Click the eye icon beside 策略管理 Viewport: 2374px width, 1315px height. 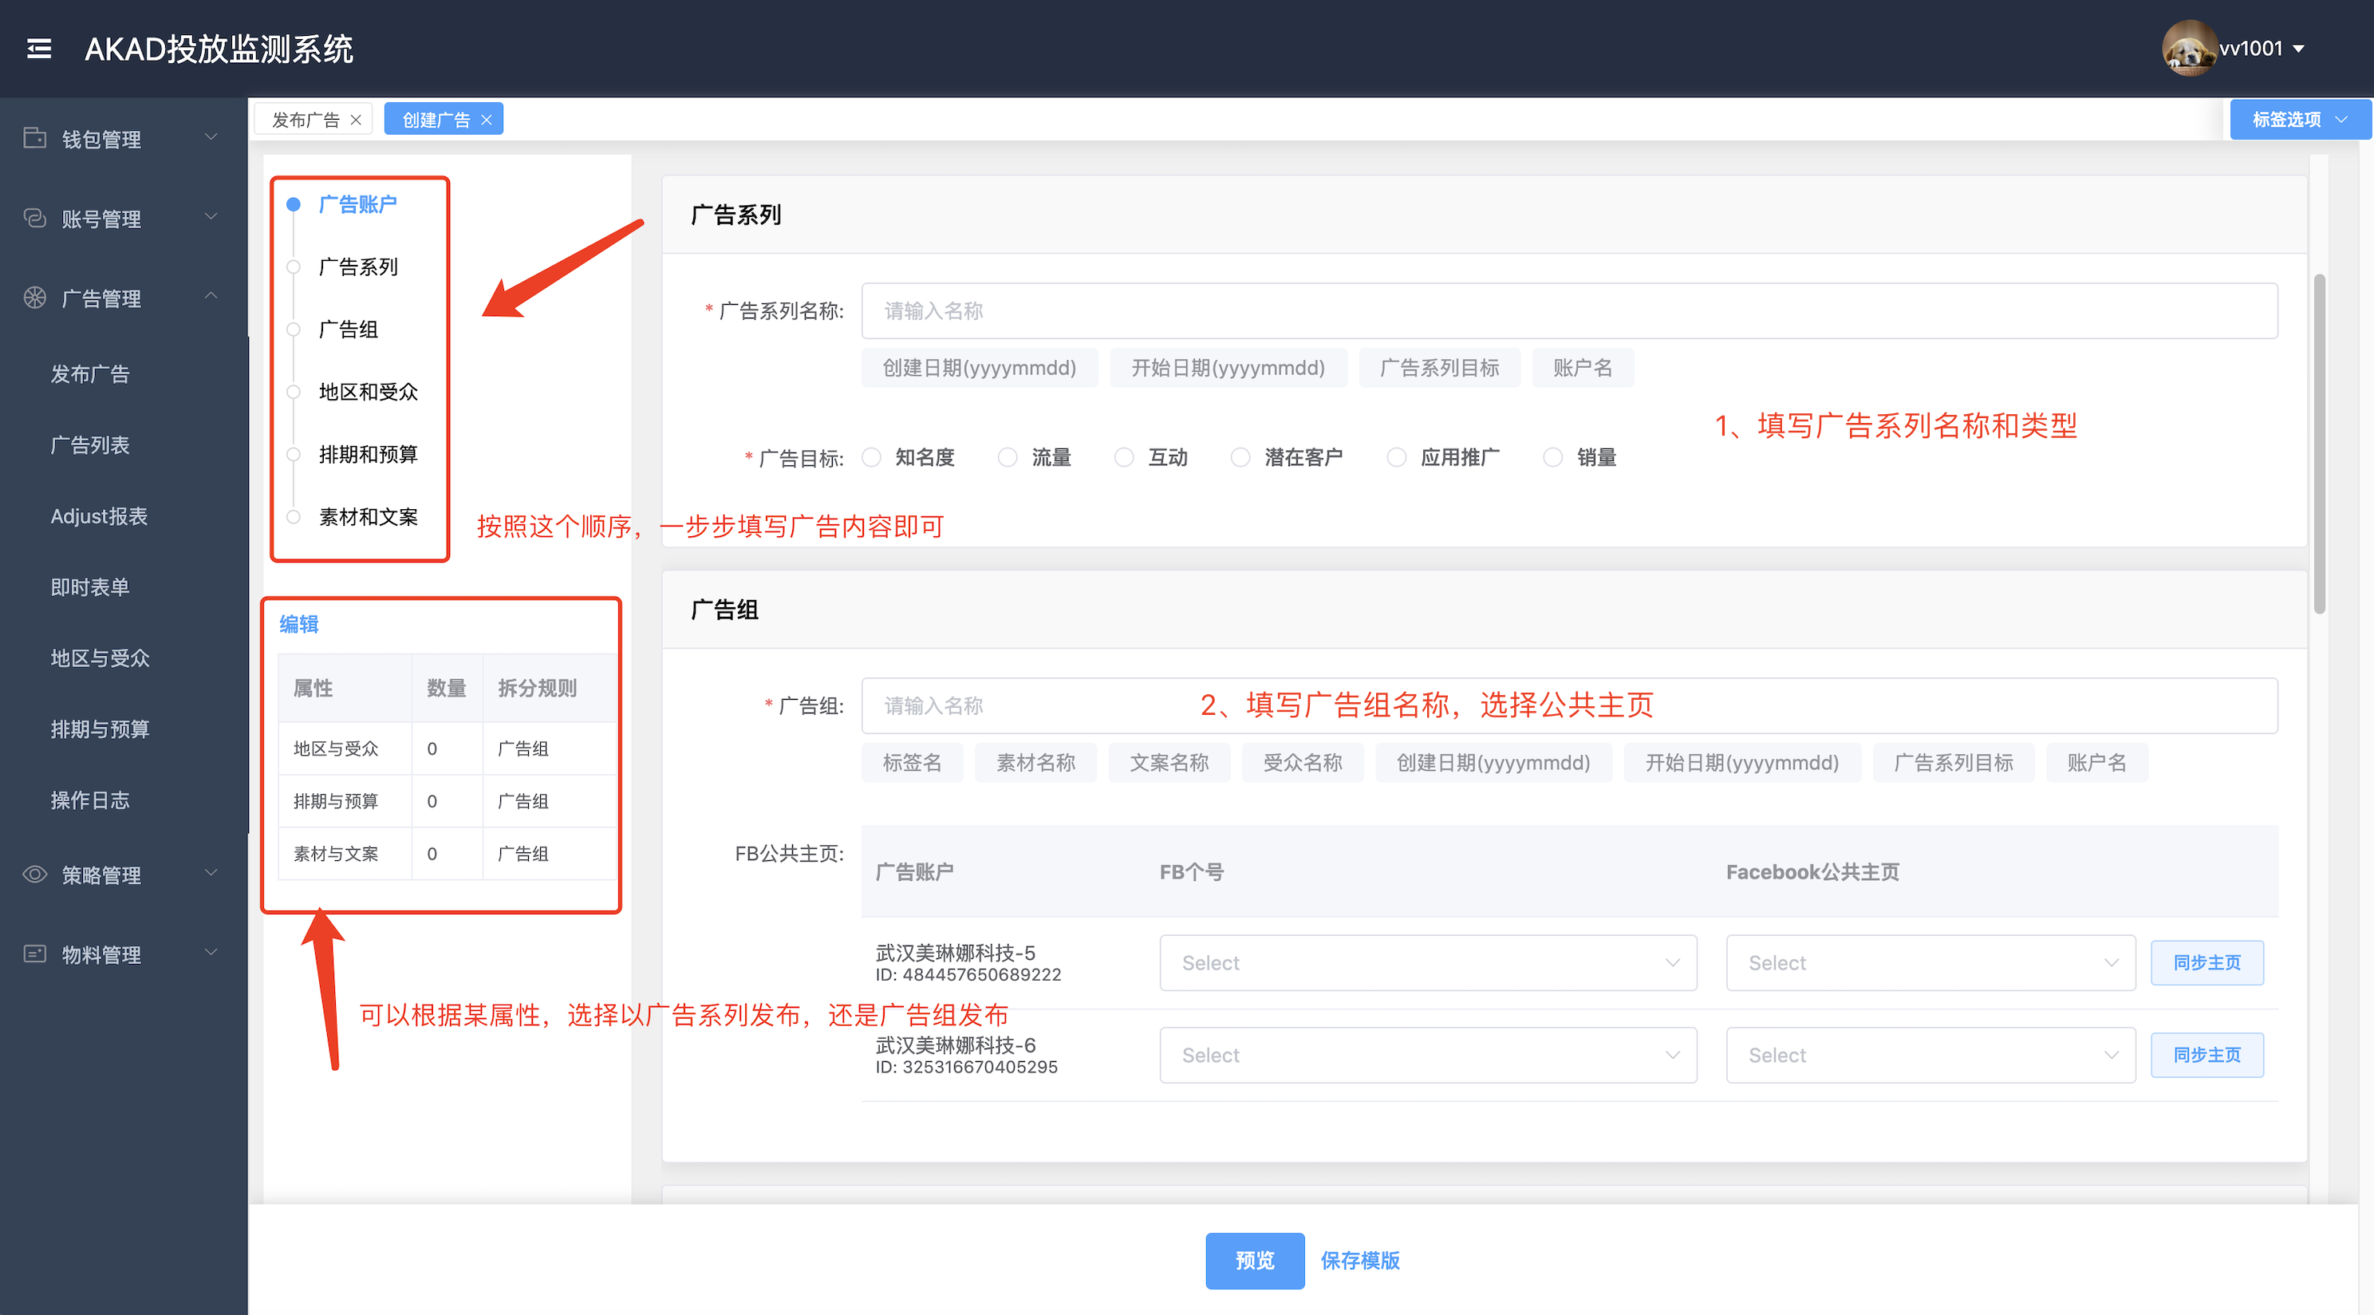pyautogui.click(x=34, y=875)
